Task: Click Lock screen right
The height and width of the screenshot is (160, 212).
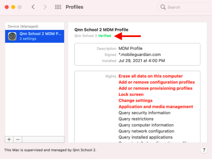Action: click(131, 94)
